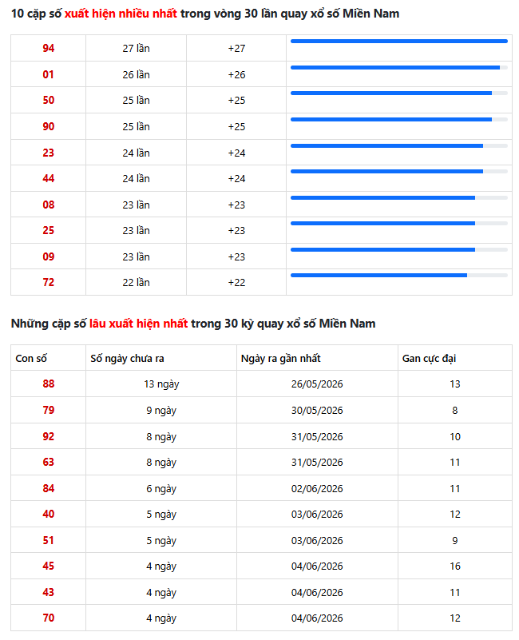Select number 88 in the absent table
The height and width of the screenshot is (640, 519).
[x=48, y=384]
